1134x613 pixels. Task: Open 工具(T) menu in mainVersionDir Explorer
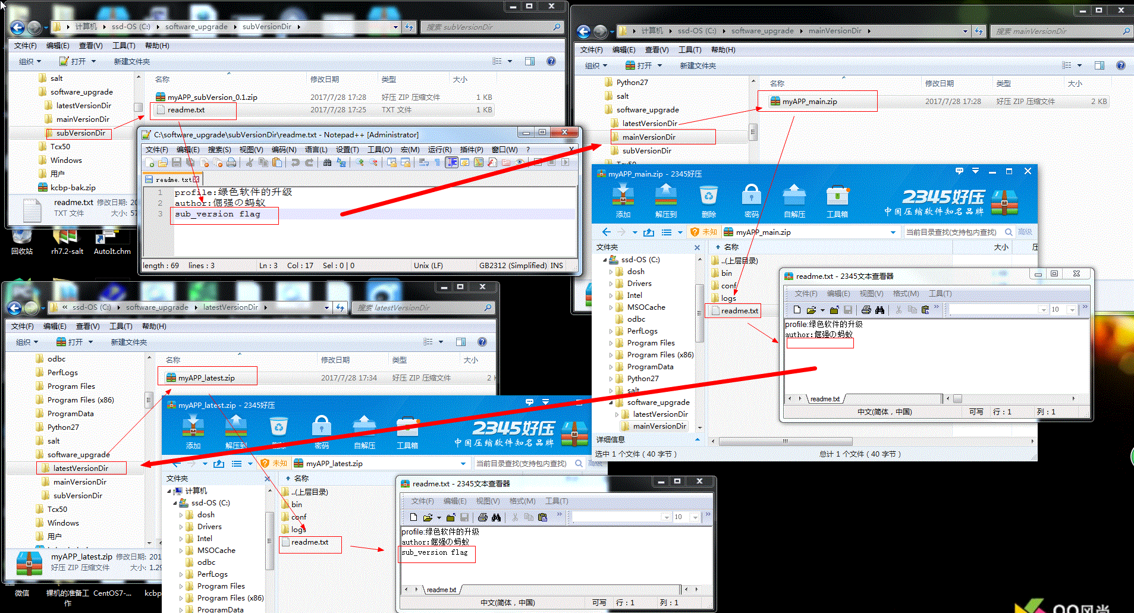[x=690, y=49]
